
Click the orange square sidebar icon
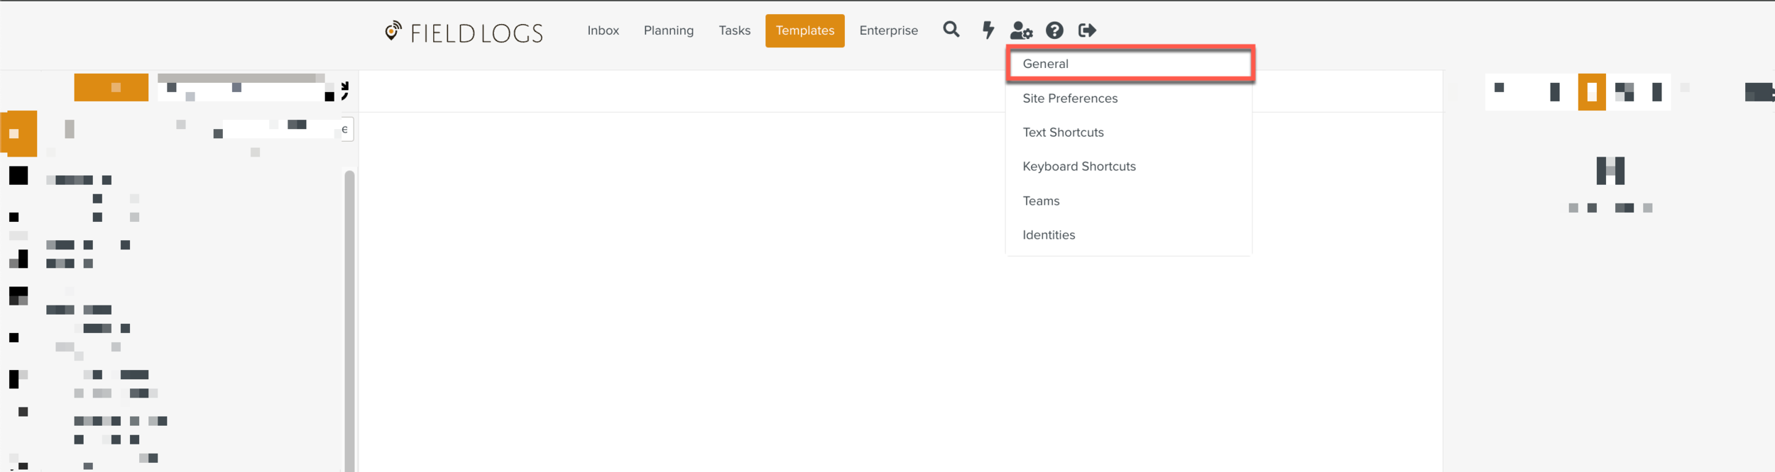[x=19, y=133]
